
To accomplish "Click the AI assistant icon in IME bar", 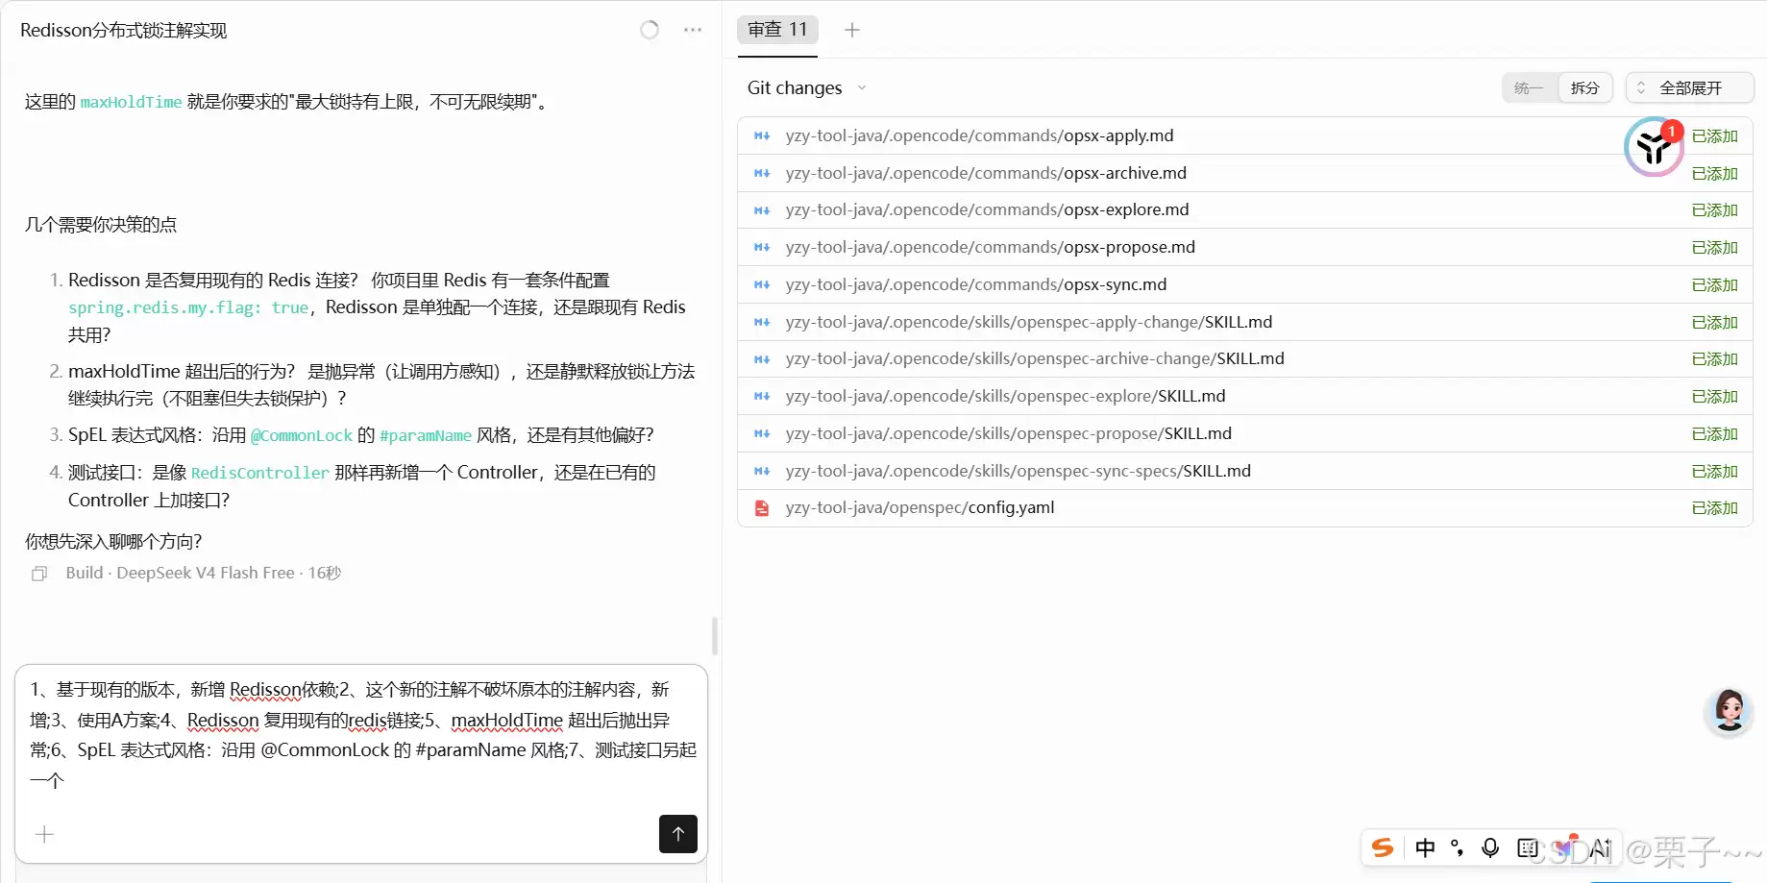I will pos(1599,847).
